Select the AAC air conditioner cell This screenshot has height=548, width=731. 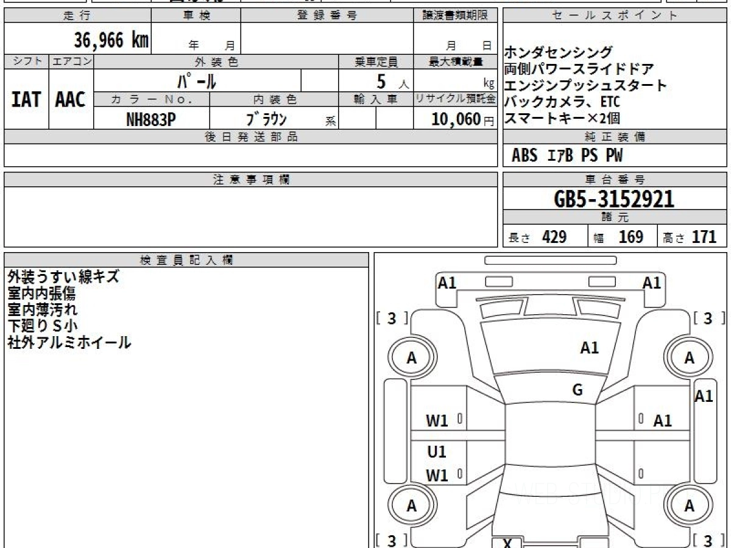coord(71,99)
